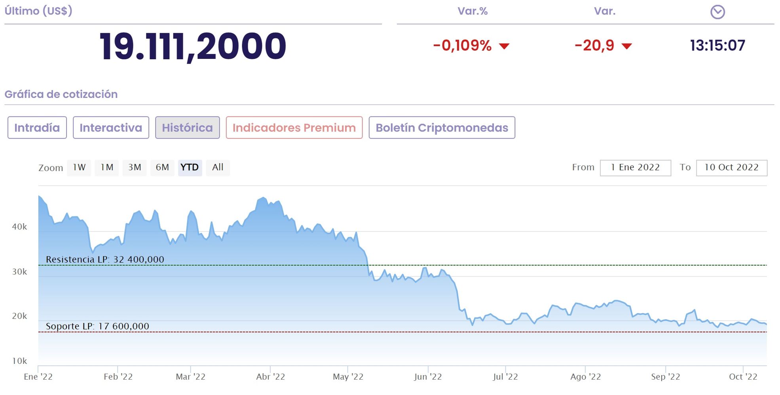
Task: Click the Jul '22 marker on the time axis
Action: click(505, 376)
